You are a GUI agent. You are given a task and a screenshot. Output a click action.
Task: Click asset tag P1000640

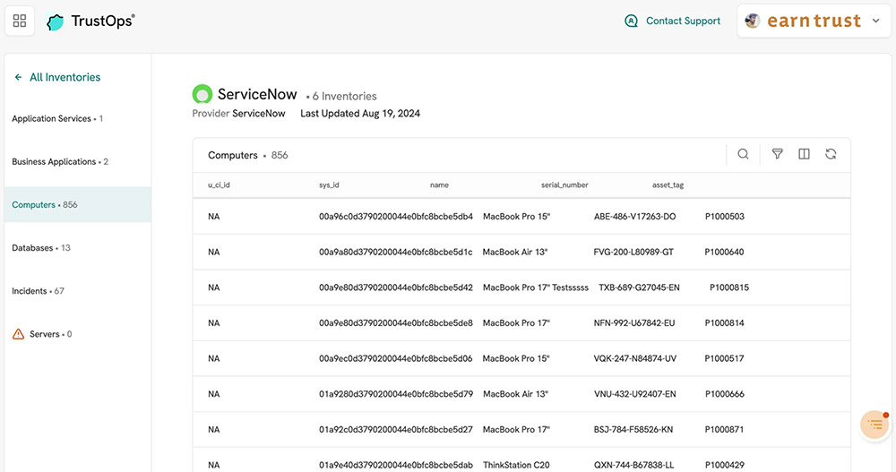(x=724, y=252)
